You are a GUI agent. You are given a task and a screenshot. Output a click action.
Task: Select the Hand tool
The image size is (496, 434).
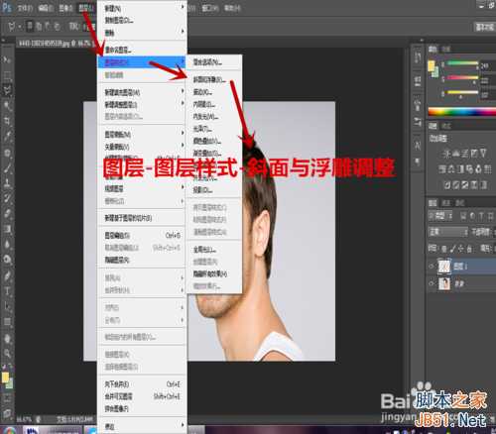point(7,338)
